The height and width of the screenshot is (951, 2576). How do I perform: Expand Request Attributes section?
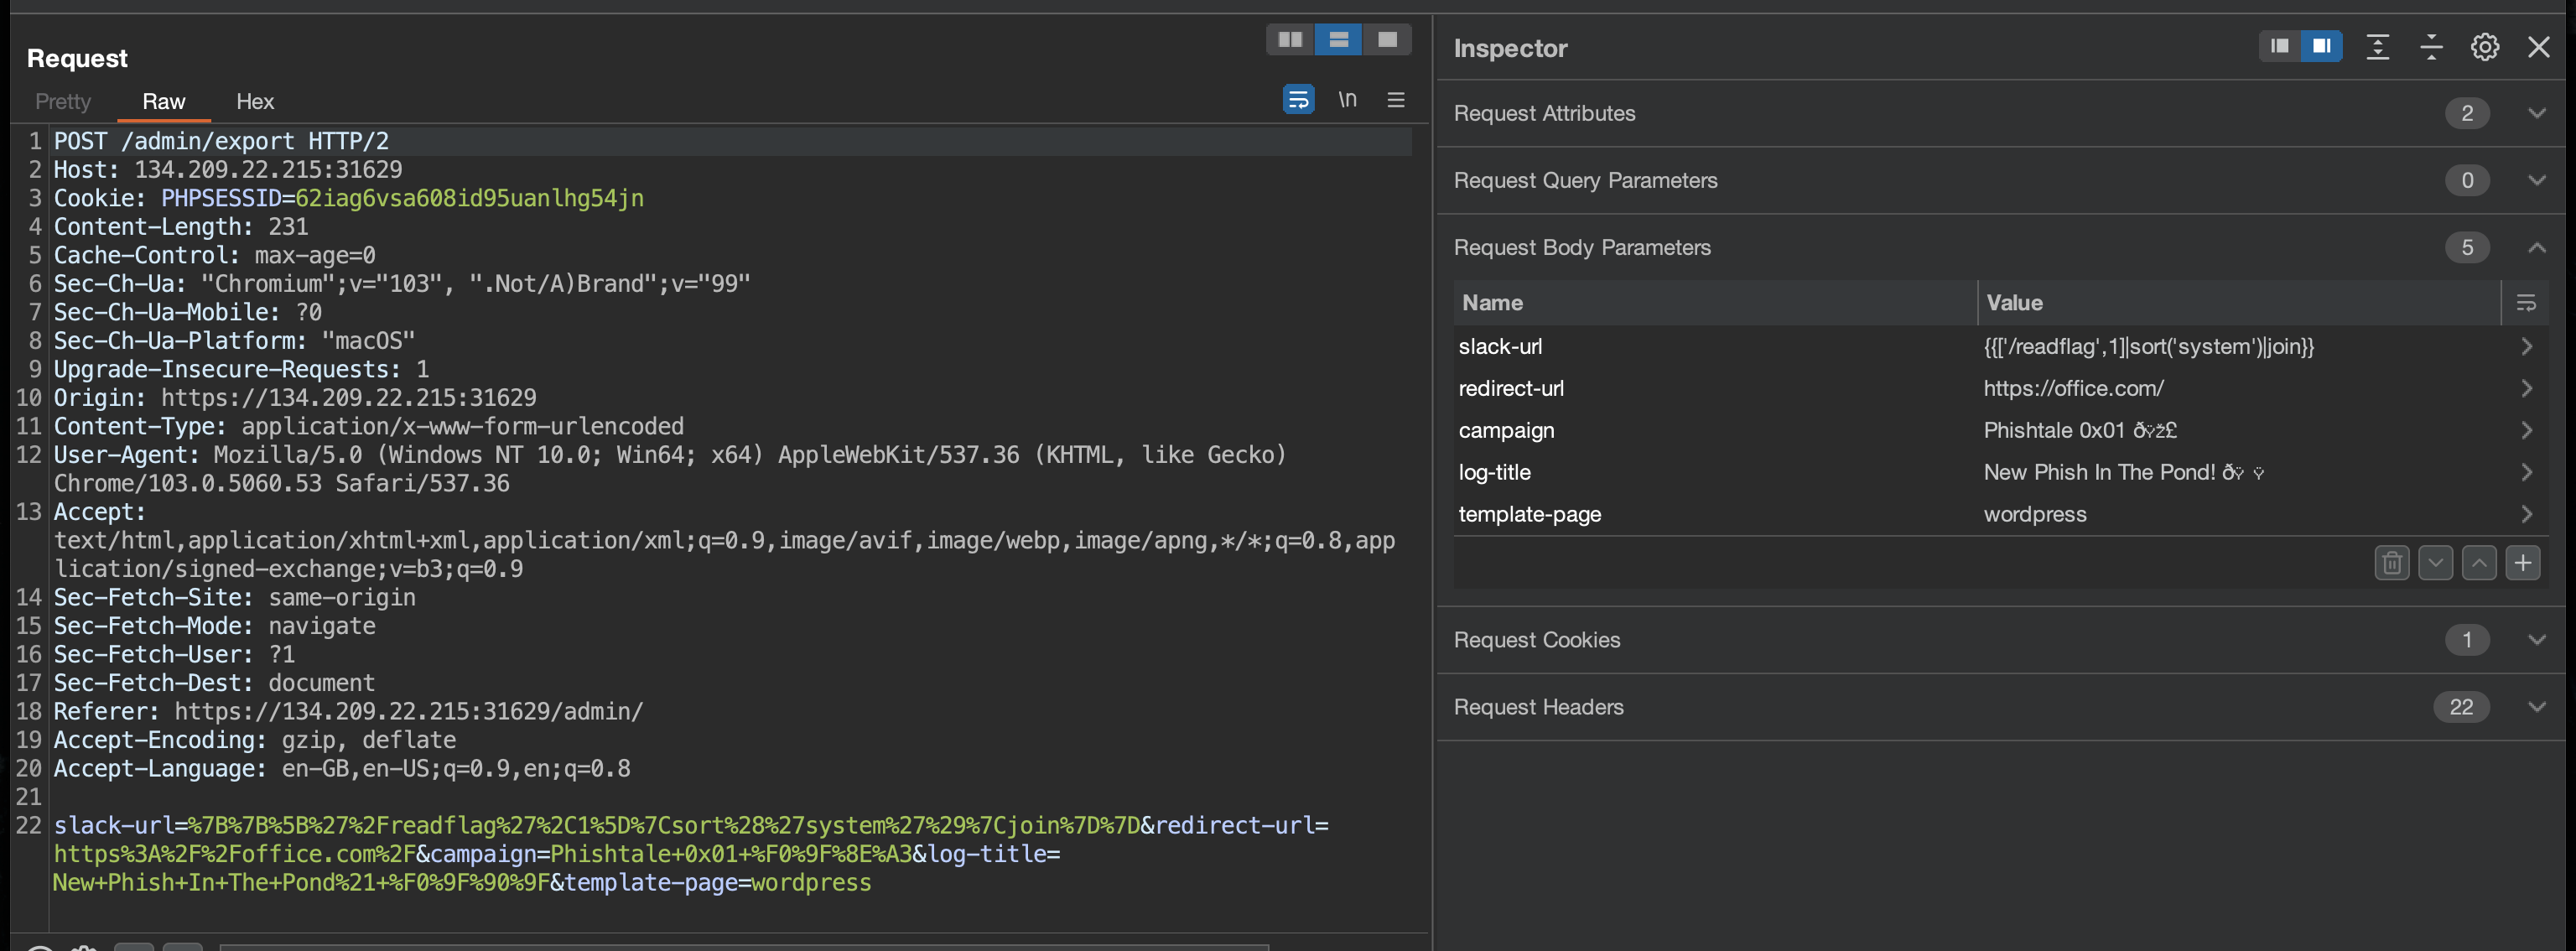tap(2536, 113)
